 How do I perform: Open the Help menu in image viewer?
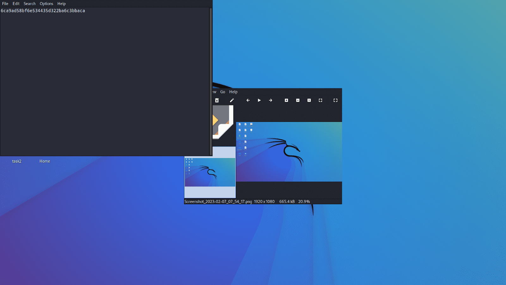coord(233,92)
